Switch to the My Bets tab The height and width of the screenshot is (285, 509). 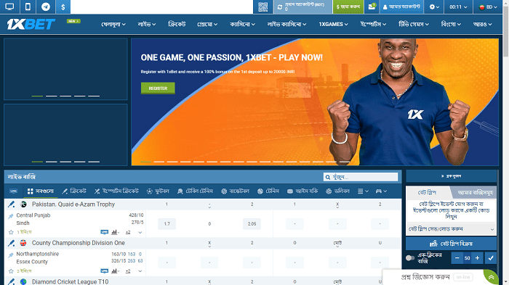tap(475, 192)
